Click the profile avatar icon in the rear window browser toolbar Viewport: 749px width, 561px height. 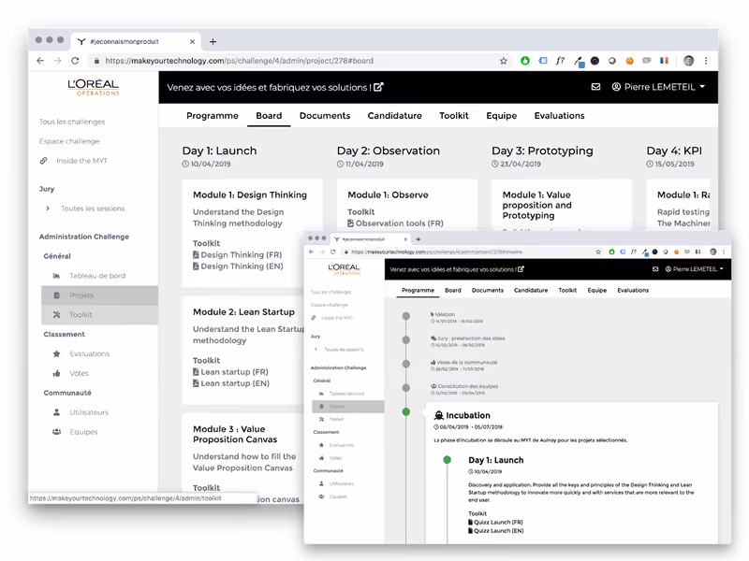(x=688, y=61)
